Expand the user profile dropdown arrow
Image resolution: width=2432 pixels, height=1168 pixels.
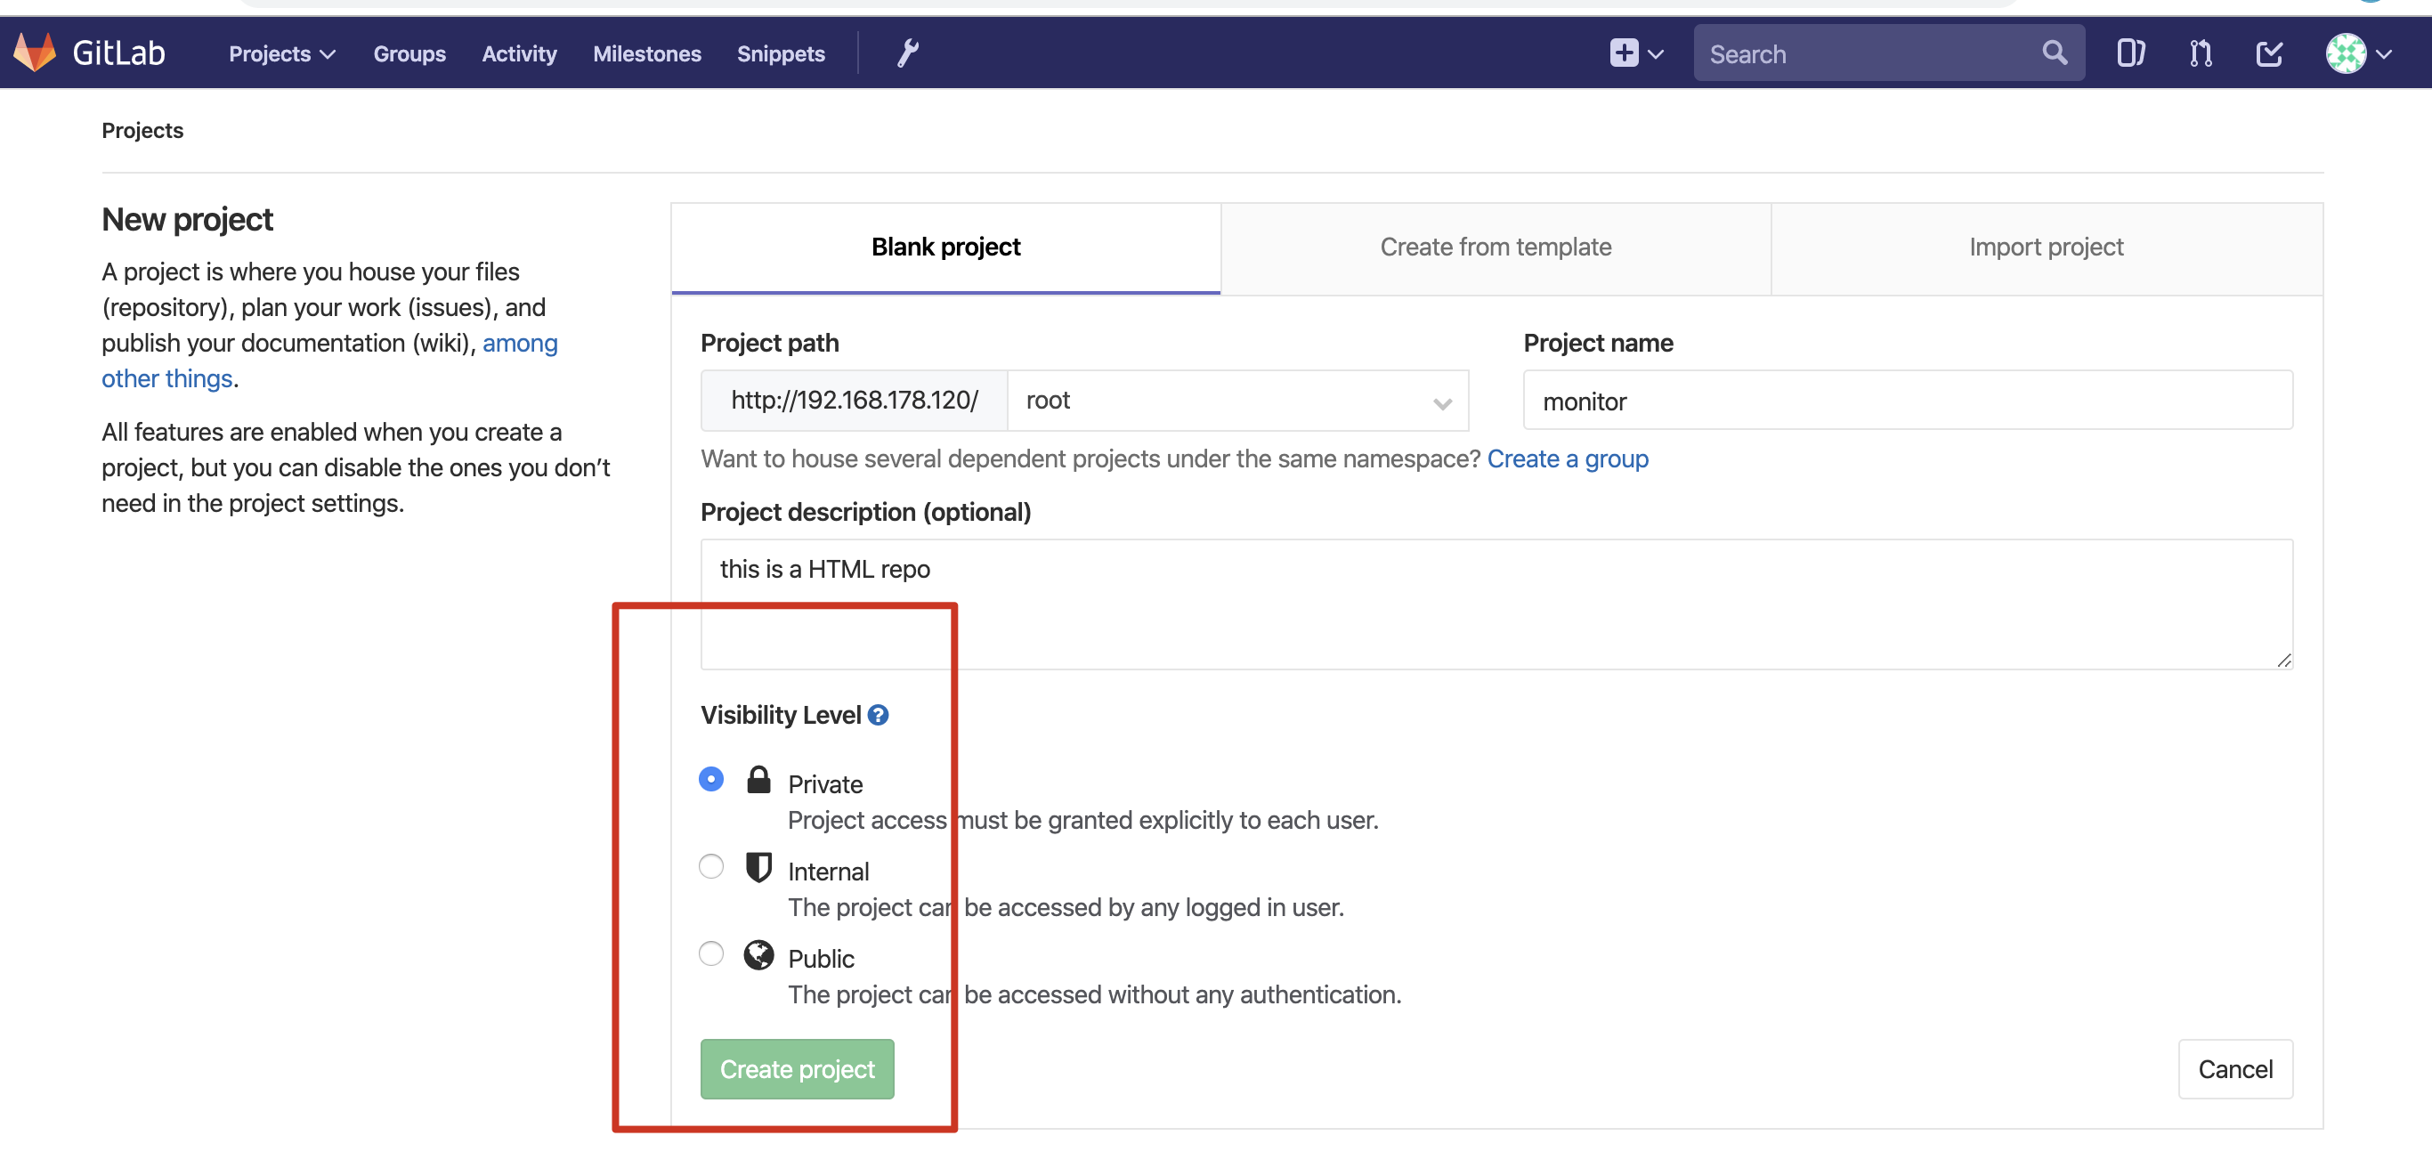(x=2384, y=53)
